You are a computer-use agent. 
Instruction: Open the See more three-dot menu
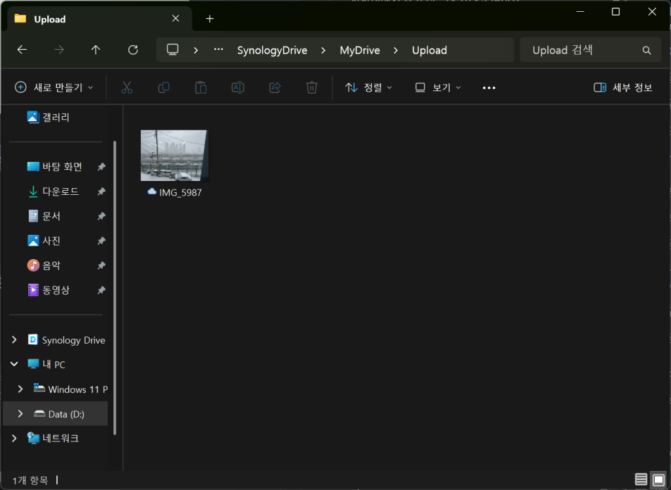[x=489, y=88]
